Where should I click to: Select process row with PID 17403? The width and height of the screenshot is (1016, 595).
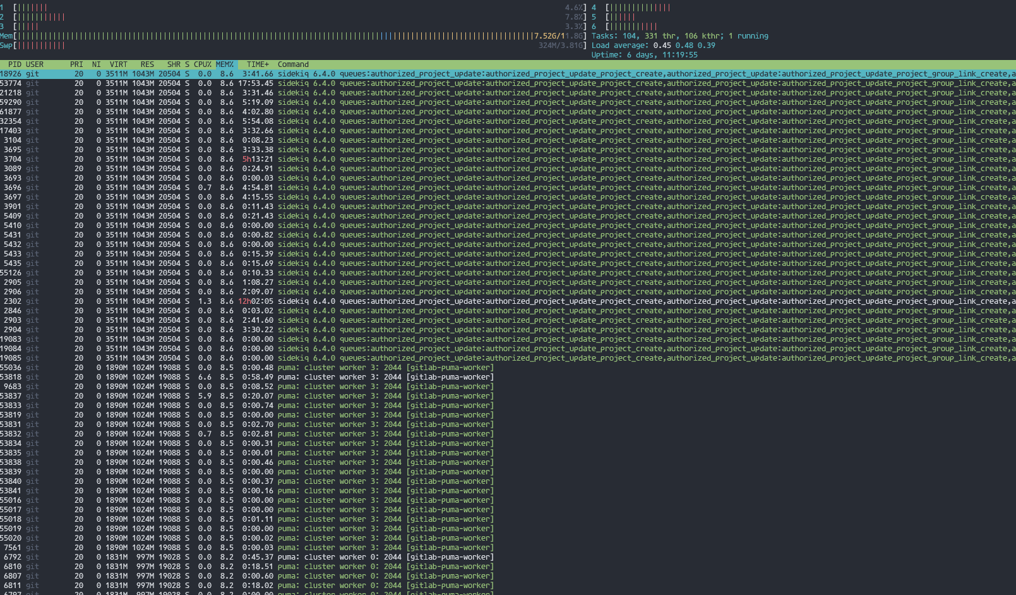click(x=508, y=131)
